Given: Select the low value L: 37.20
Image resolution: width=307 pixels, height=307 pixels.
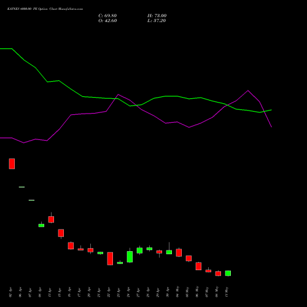Looking at the screenshot, I should point(157,21).
